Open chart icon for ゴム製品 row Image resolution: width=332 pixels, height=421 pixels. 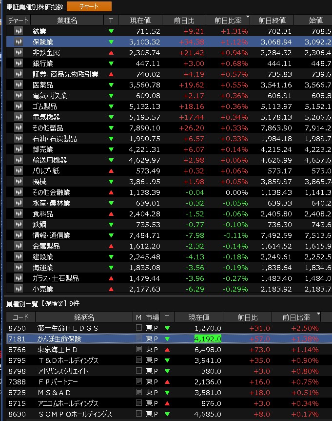tap(19, 106)
